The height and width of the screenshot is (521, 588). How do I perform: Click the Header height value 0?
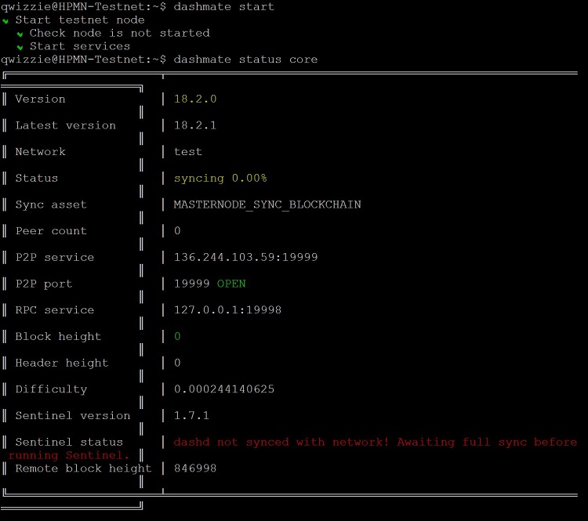coord(177,363)
